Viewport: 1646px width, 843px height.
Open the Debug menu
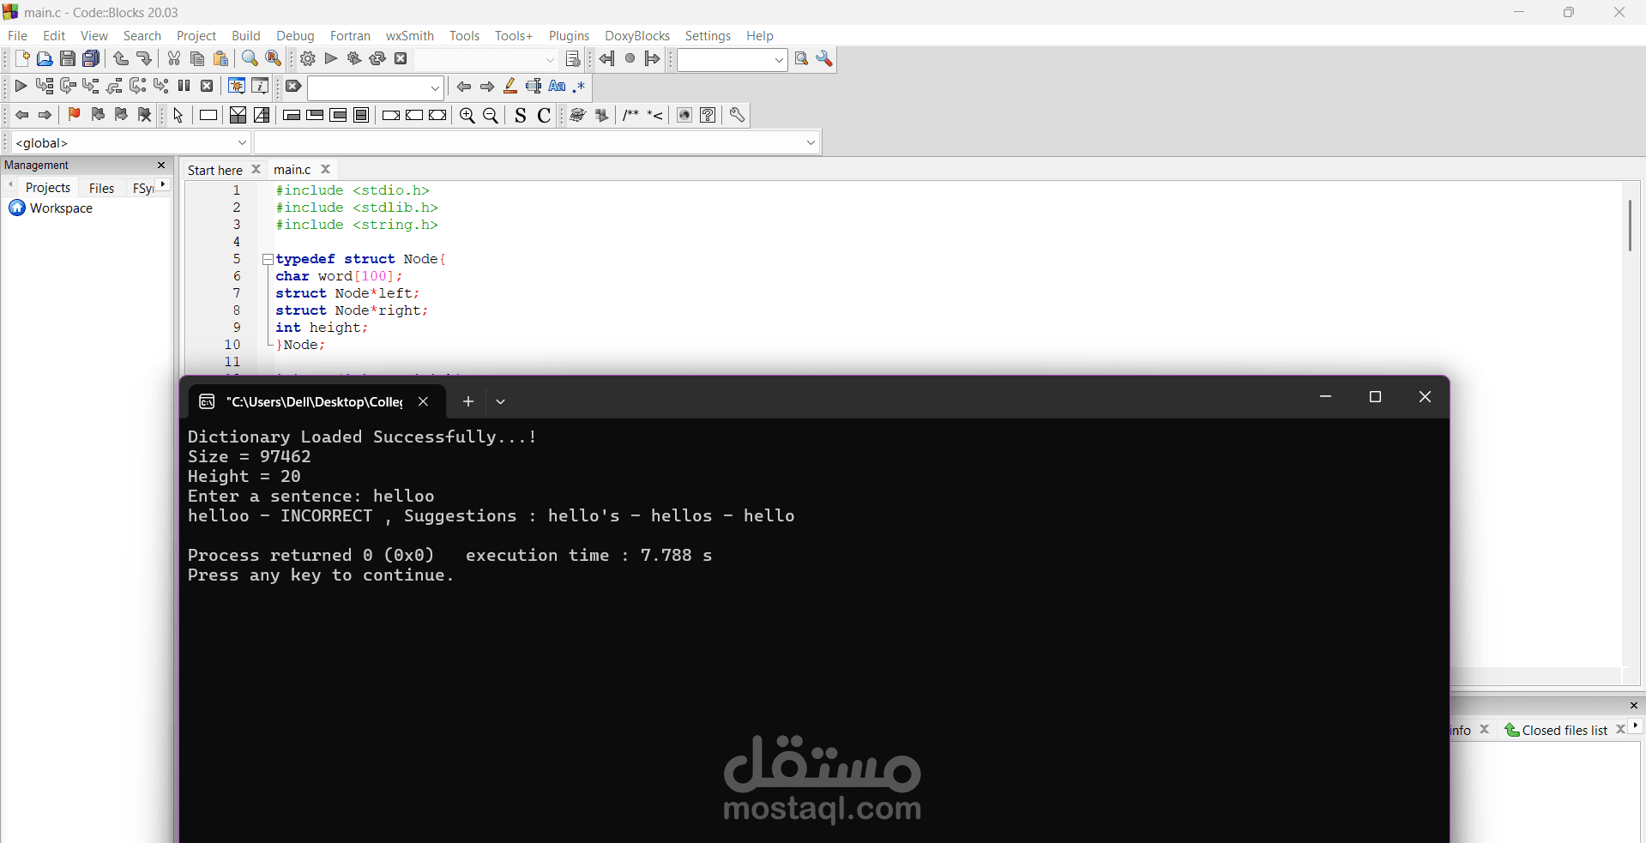[295, 36]
